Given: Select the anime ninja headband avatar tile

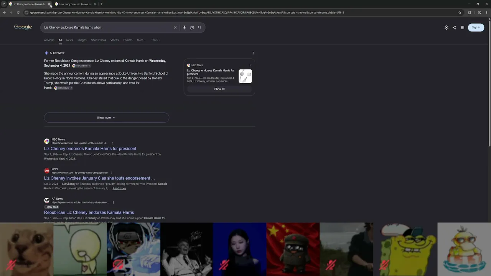Looking at the screenshot, I should pos(133,249).
